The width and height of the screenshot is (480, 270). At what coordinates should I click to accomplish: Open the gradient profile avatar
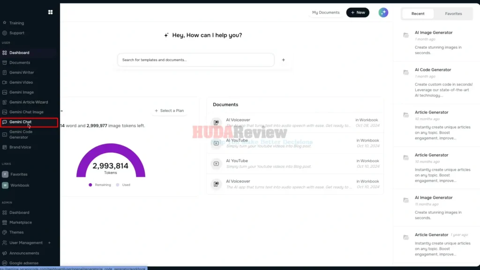tap(383, 13)
